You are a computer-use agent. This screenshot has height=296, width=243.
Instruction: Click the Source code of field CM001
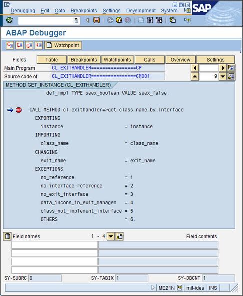tap(108, 76)
